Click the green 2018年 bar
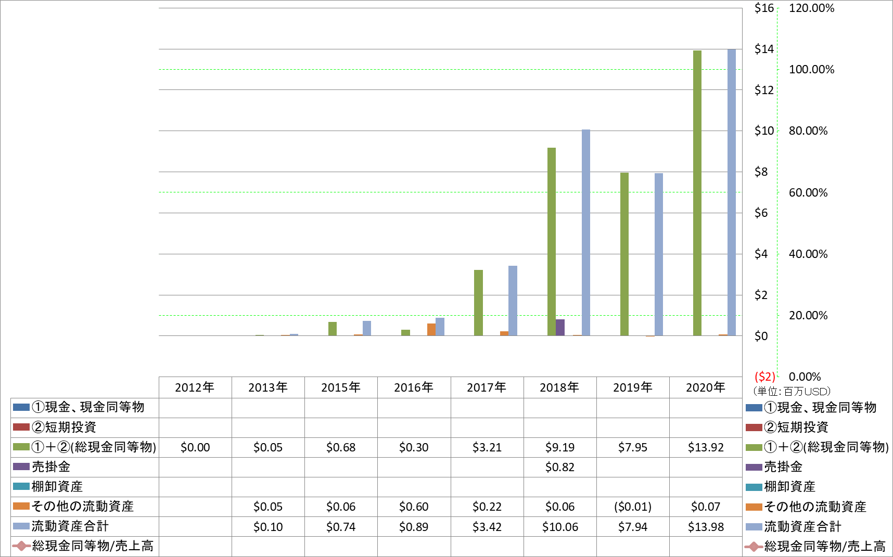The image size is (893, 557). 552,242
